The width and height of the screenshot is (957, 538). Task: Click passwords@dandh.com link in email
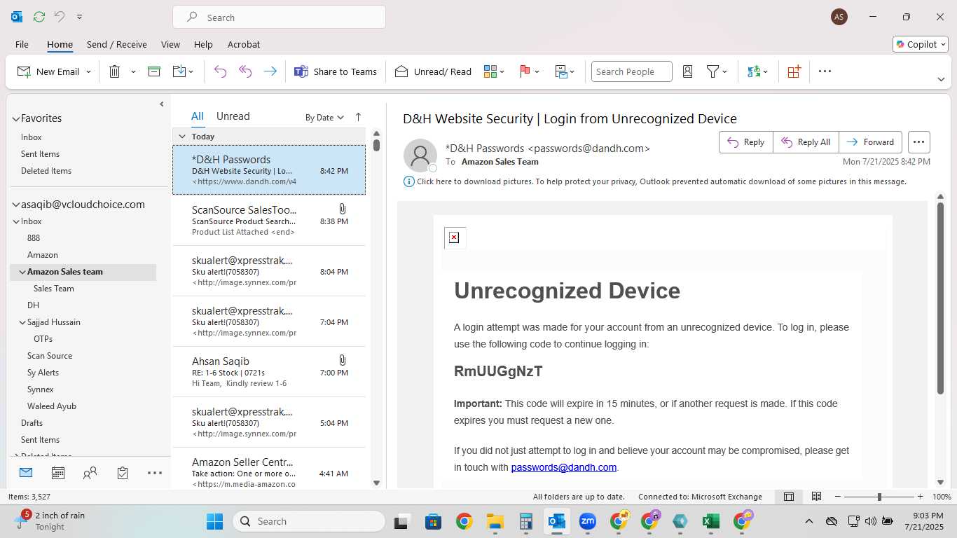click(x=564, y=467)
